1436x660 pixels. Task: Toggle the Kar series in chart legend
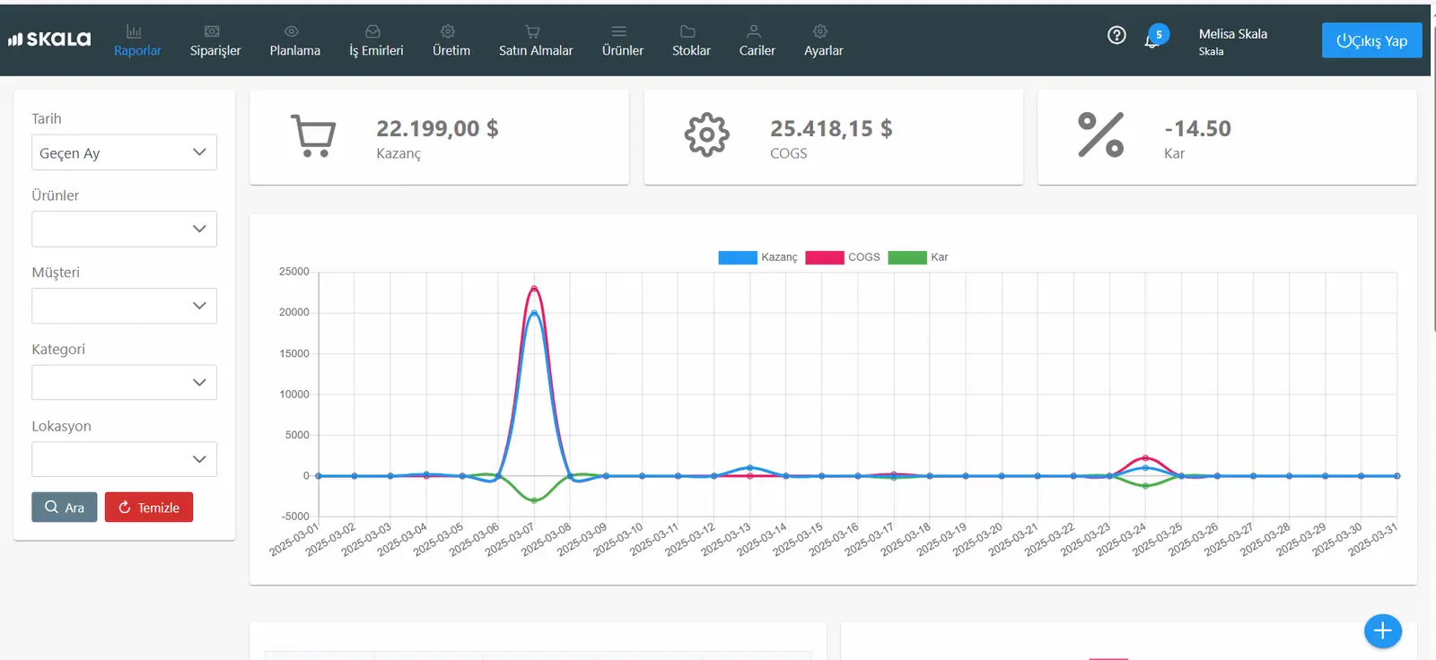tap(918, 257)
